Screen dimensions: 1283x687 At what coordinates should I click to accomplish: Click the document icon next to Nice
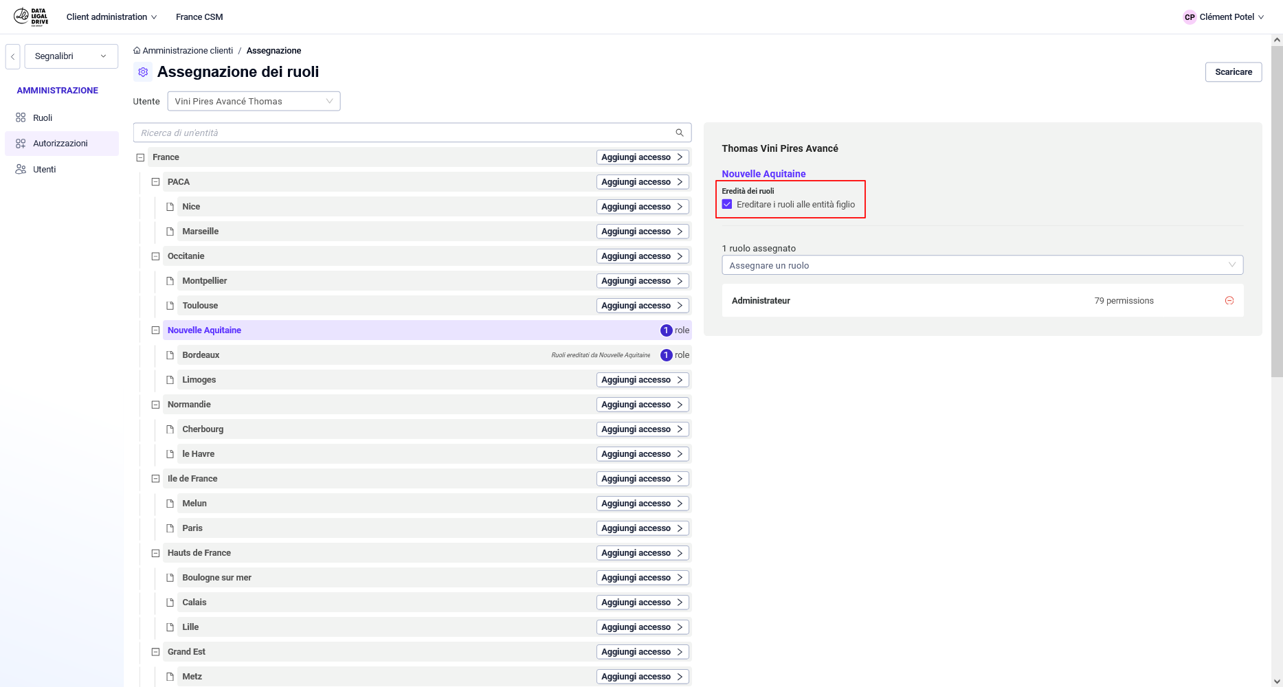coord(170,207)
